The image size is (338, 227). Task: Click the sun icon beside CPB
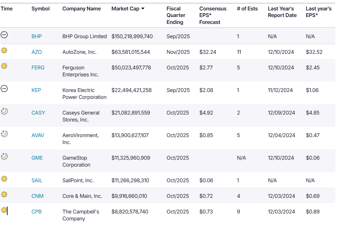point(4,210)
